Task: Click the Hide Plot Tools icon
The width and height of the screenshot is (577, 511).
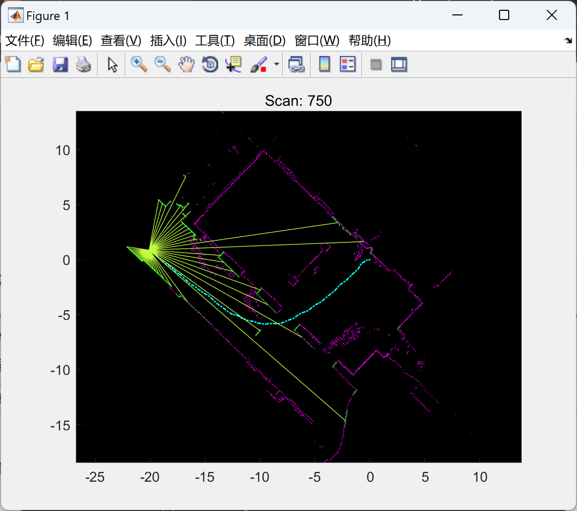Action: coord(376,65)
